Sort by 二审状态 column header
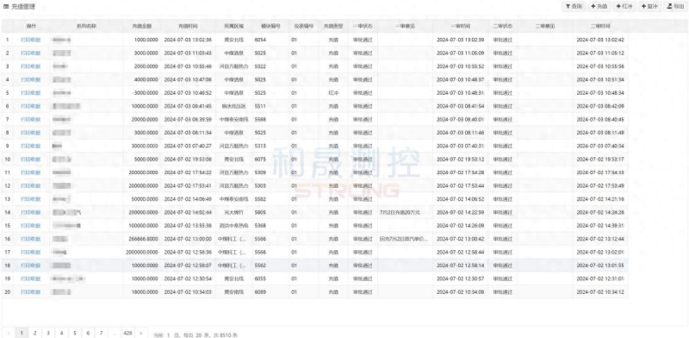 coord(503,26)
